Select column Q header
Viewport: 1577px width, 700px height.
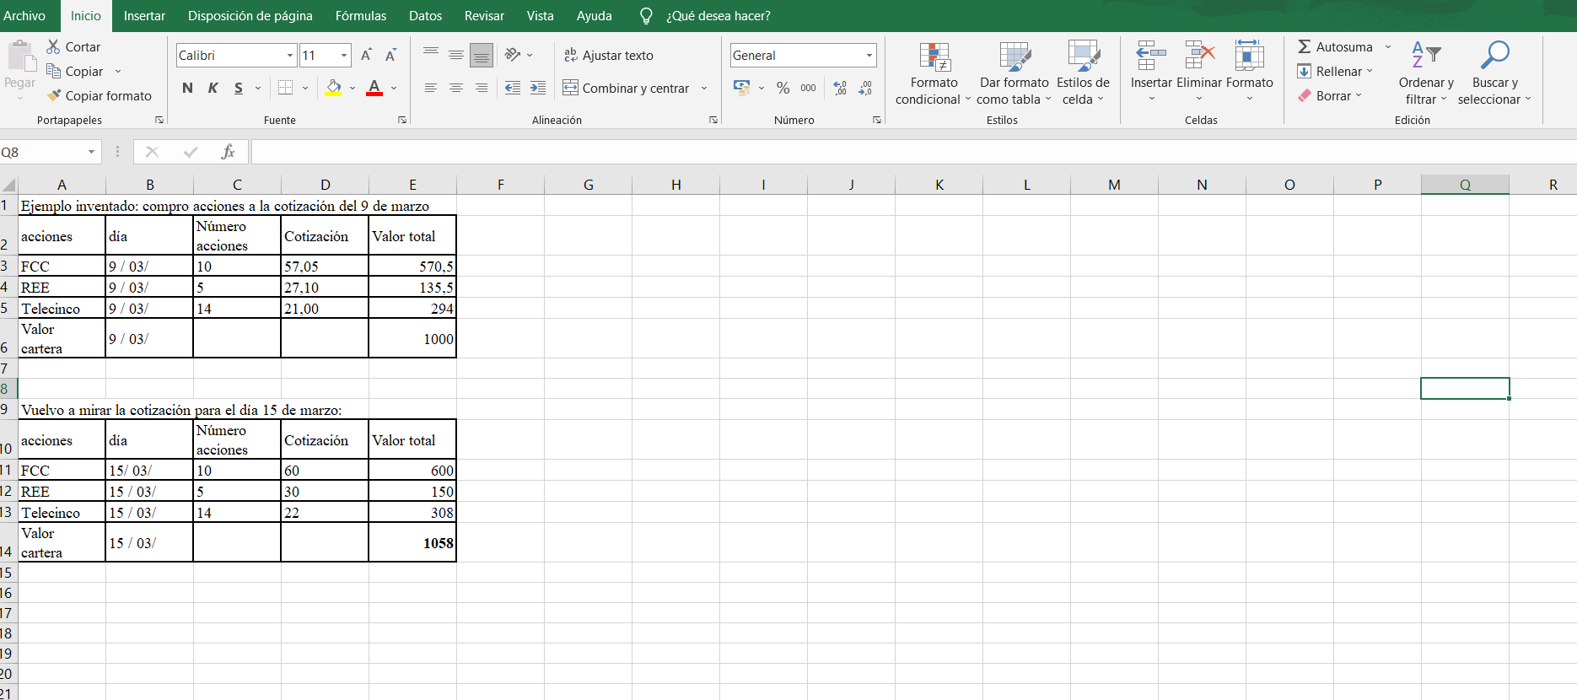[1465, 185]
